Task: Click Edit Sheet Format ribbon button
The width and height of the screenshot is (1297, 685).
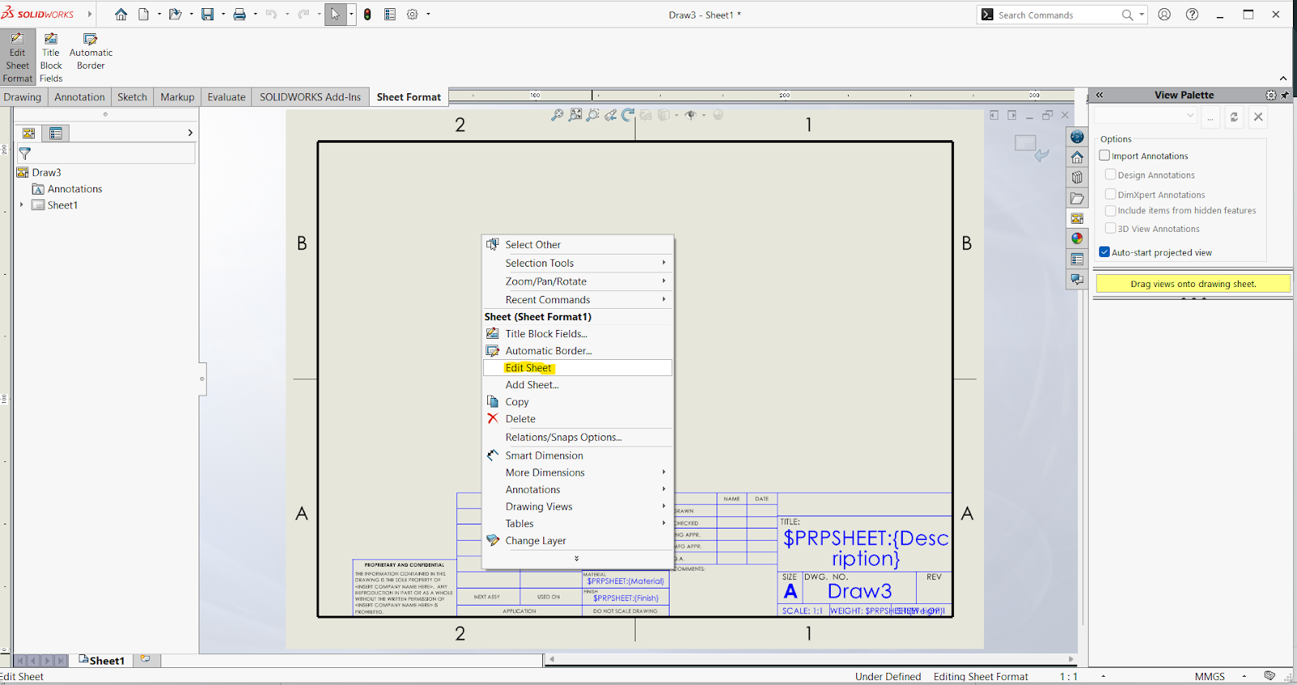Action: coord(17,57)
